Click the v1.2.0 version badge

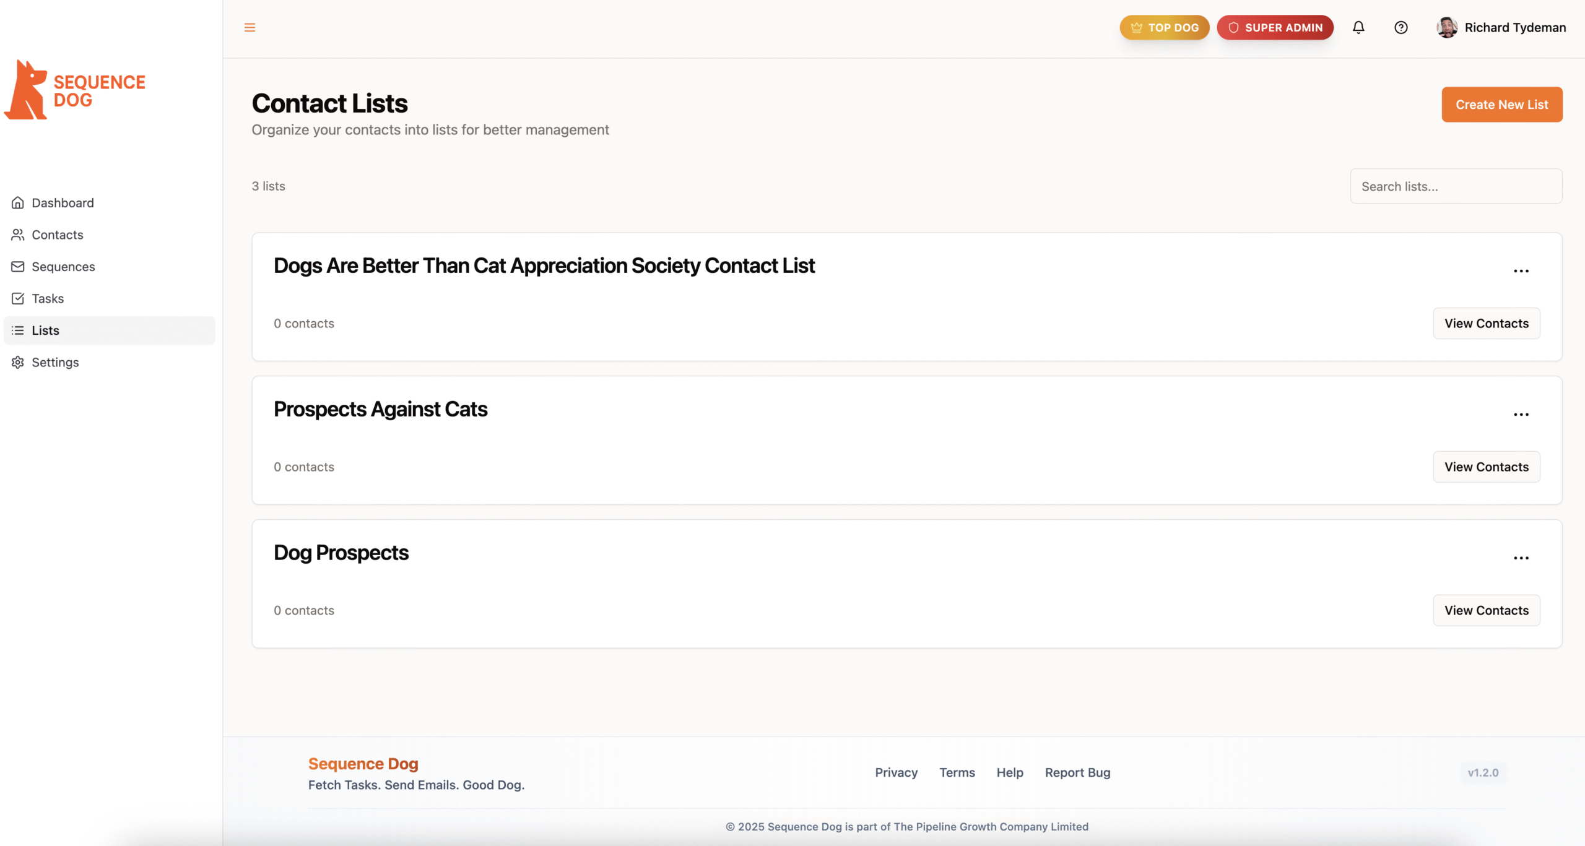tap(1483, 772)
